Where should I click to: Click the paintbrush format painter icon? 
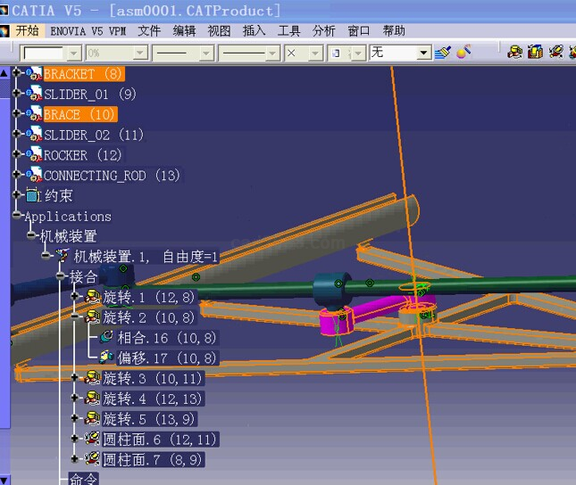click(x=444, y=53)
